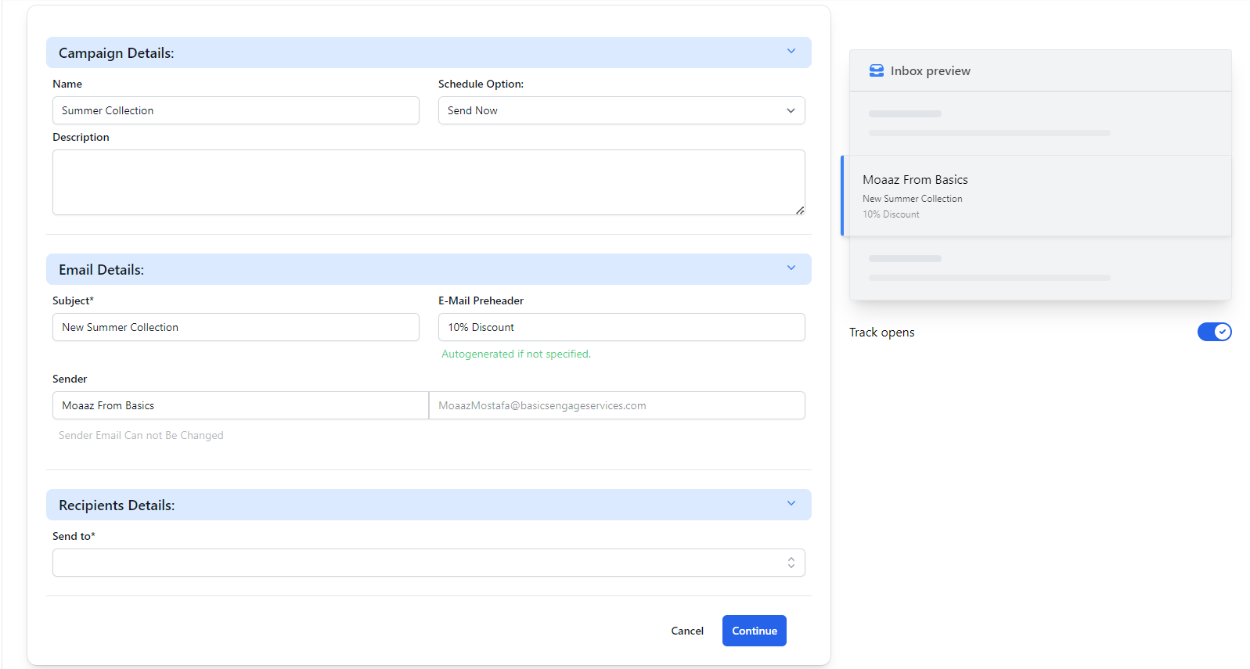Click the Email Details heading
Viewport: 1250px width, 669px height.
[102, 270]
